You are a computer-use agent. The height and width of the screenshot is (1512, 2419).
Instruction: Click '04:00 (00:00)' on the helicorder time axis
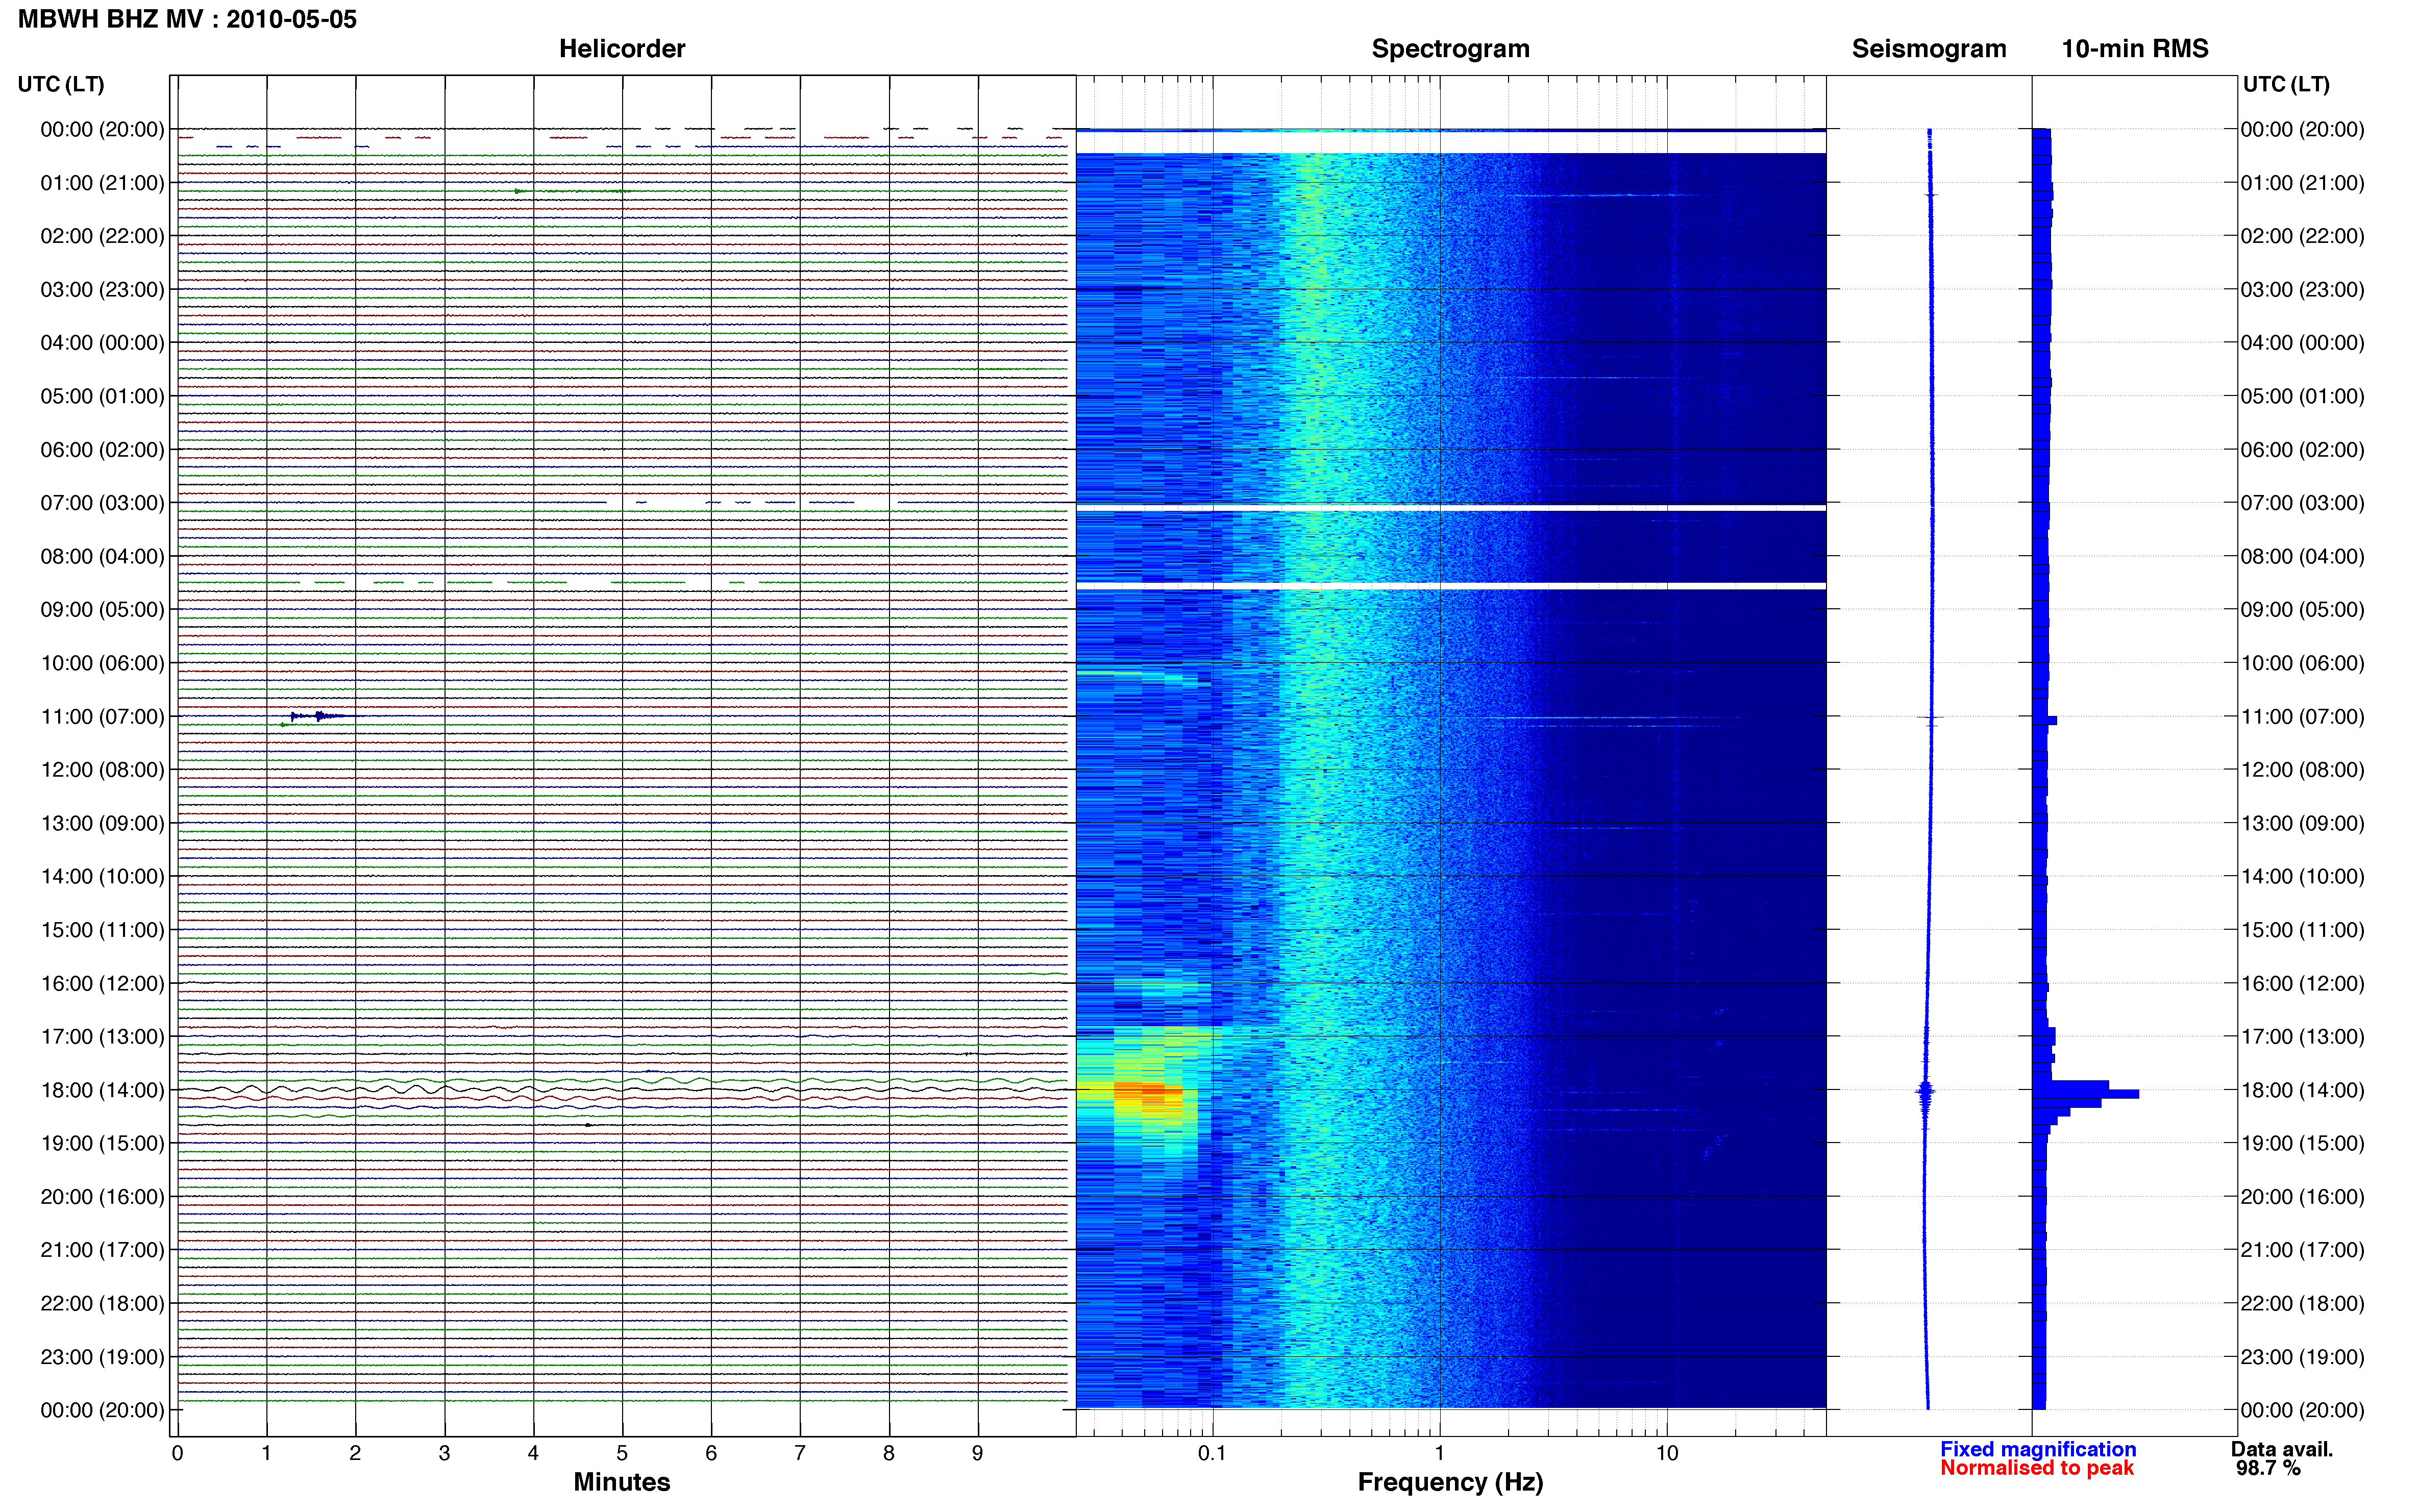pos(102,343)
